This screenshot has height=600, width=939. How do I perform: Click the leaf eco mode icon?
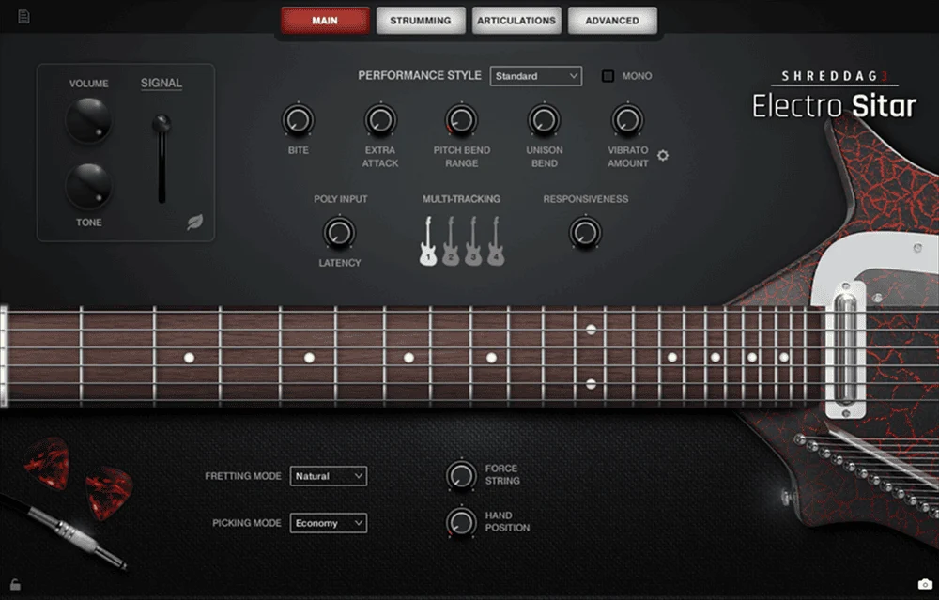[x=195, y=223]
